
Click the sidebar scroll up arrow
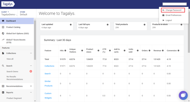point(35,19)
